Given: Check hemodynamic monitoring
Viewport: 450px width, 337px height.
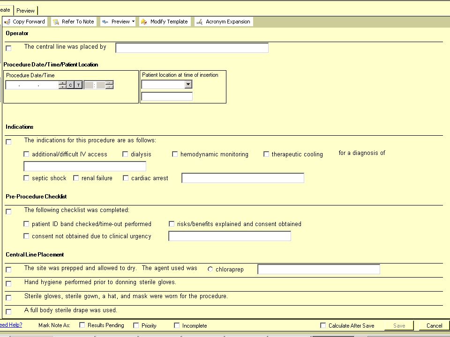Looking at the screenshot, I should point(175,154).
